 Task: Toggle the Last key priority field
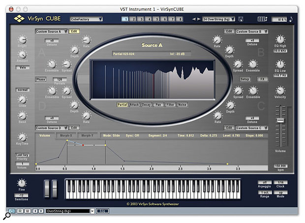point(22,155)
